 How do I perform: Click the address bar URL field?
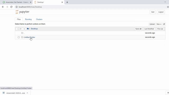pos(91,7)
